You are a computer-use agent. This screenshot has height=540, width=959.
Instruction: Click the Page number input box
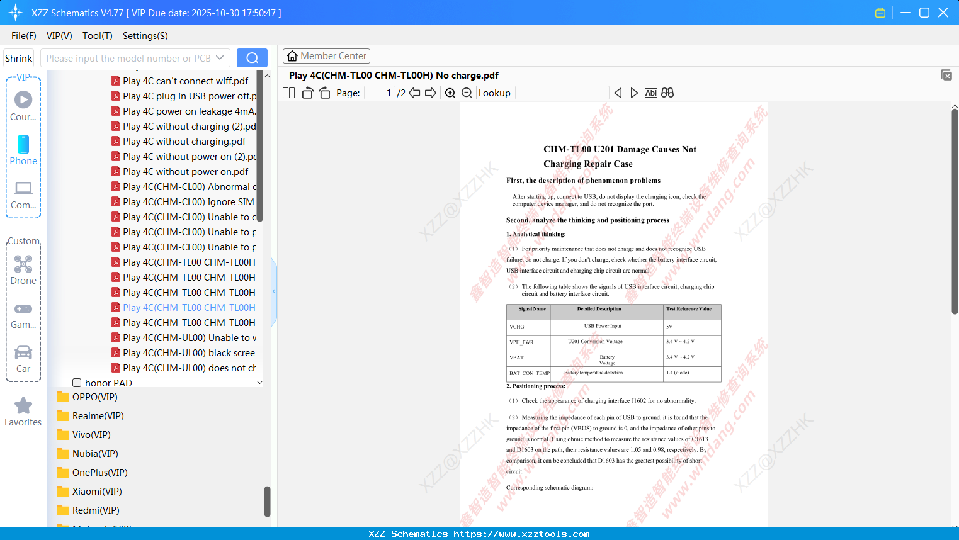pos(379,93)
